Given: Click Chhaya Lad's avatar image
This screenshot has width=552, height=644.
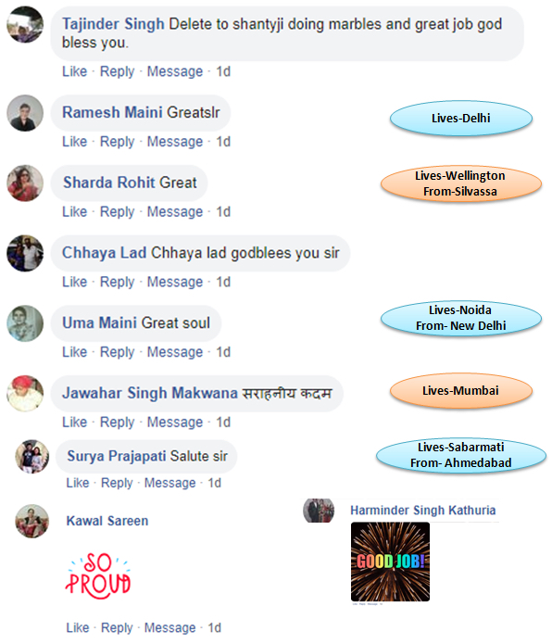Looking at the screenshot, I should point(25,253).
